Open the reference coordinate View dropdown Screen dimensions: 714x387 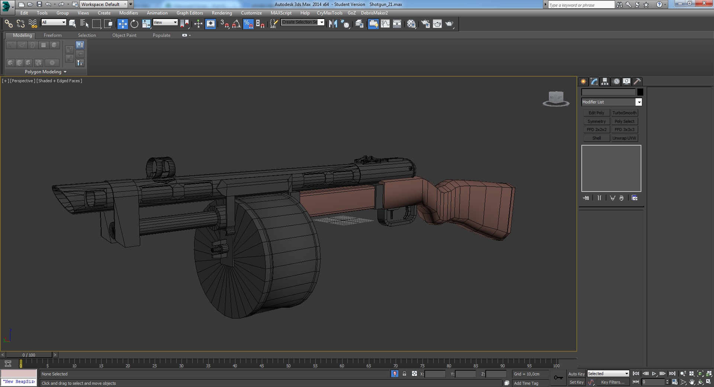pyautogui.click(x=165, y=22)
